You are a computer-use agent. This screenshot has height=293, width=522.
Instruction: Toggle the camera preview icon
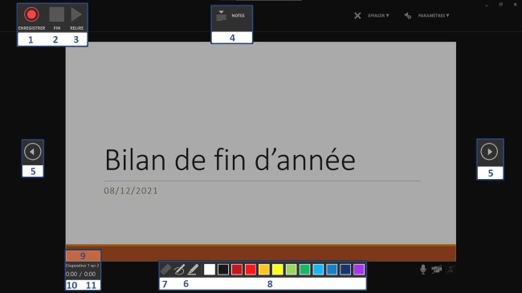point(450,270)
